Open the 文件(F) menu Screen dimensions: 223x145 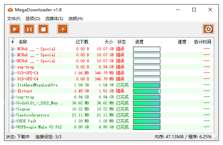pos(14,19)
